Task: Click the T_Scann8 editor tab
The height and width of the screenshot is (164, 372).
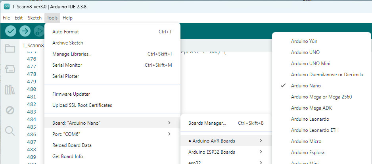Action: [33, 45]
